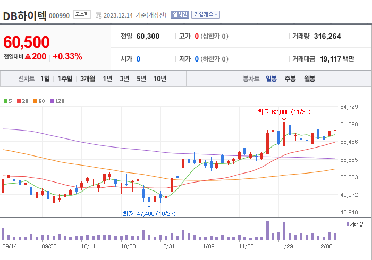Click the green 5-day moving average swatch
The width and height of the screenshot is (372, 260).
click(x=5, y=101)
